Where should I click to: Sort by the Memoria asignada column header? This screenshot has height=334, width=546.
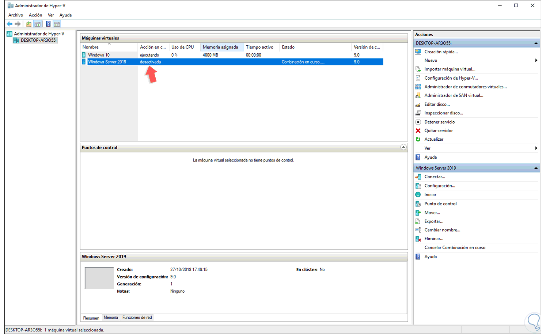[222, 47]
